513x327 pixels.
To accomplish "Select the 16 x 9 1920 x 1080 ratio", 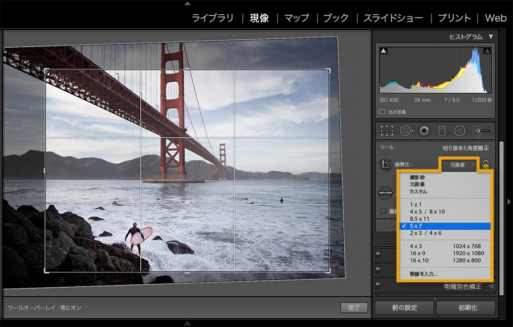I will tap(445, 254).
